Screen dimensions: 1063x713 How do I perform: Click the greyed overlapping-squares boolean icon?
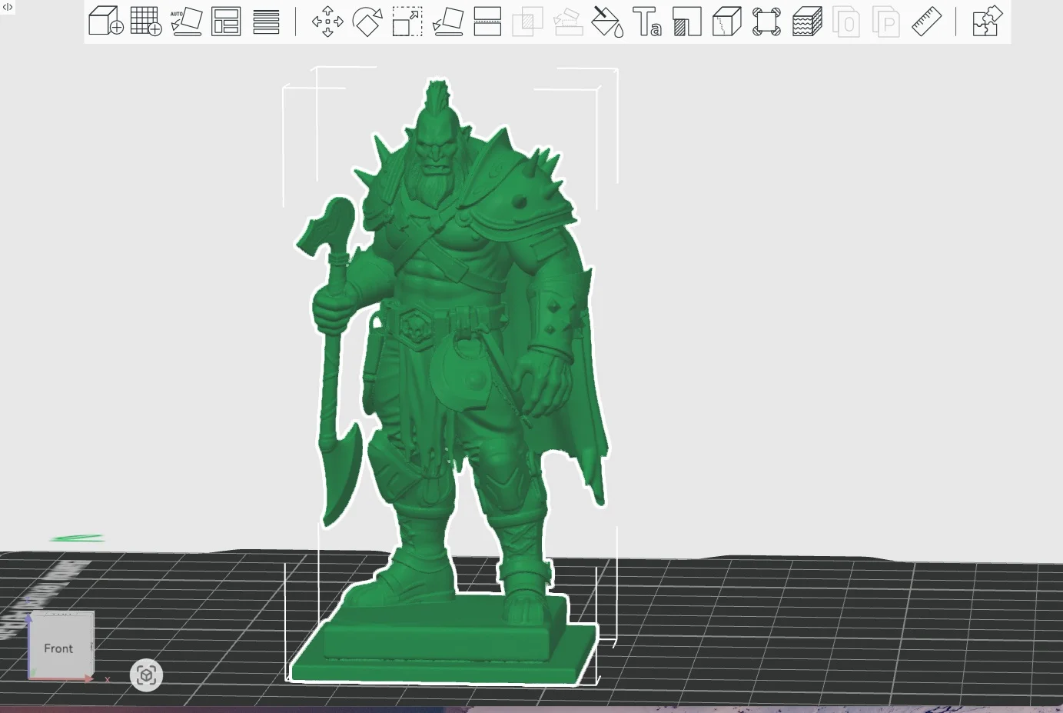pos(527,21)
